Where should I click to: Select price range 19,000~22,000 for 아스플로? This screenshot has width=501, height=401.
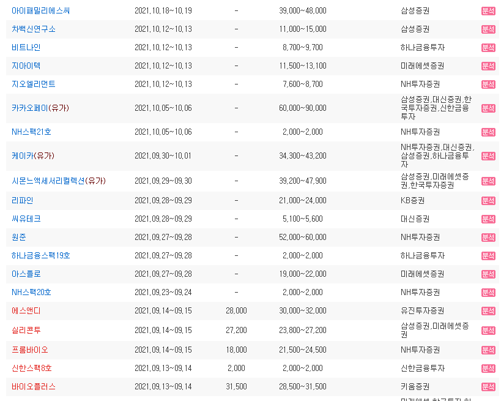303,274
